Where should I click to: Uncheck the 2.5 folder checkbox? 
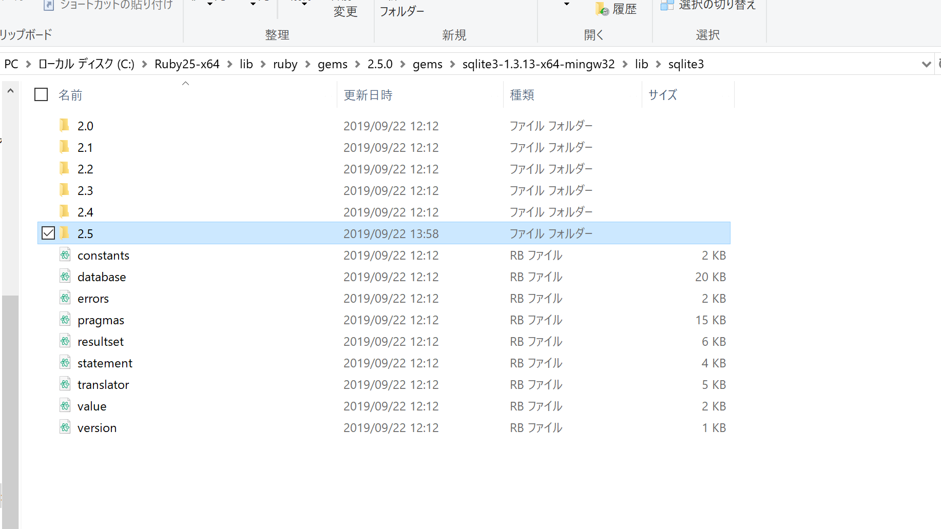pyautogui.click(x=48, y=233)
